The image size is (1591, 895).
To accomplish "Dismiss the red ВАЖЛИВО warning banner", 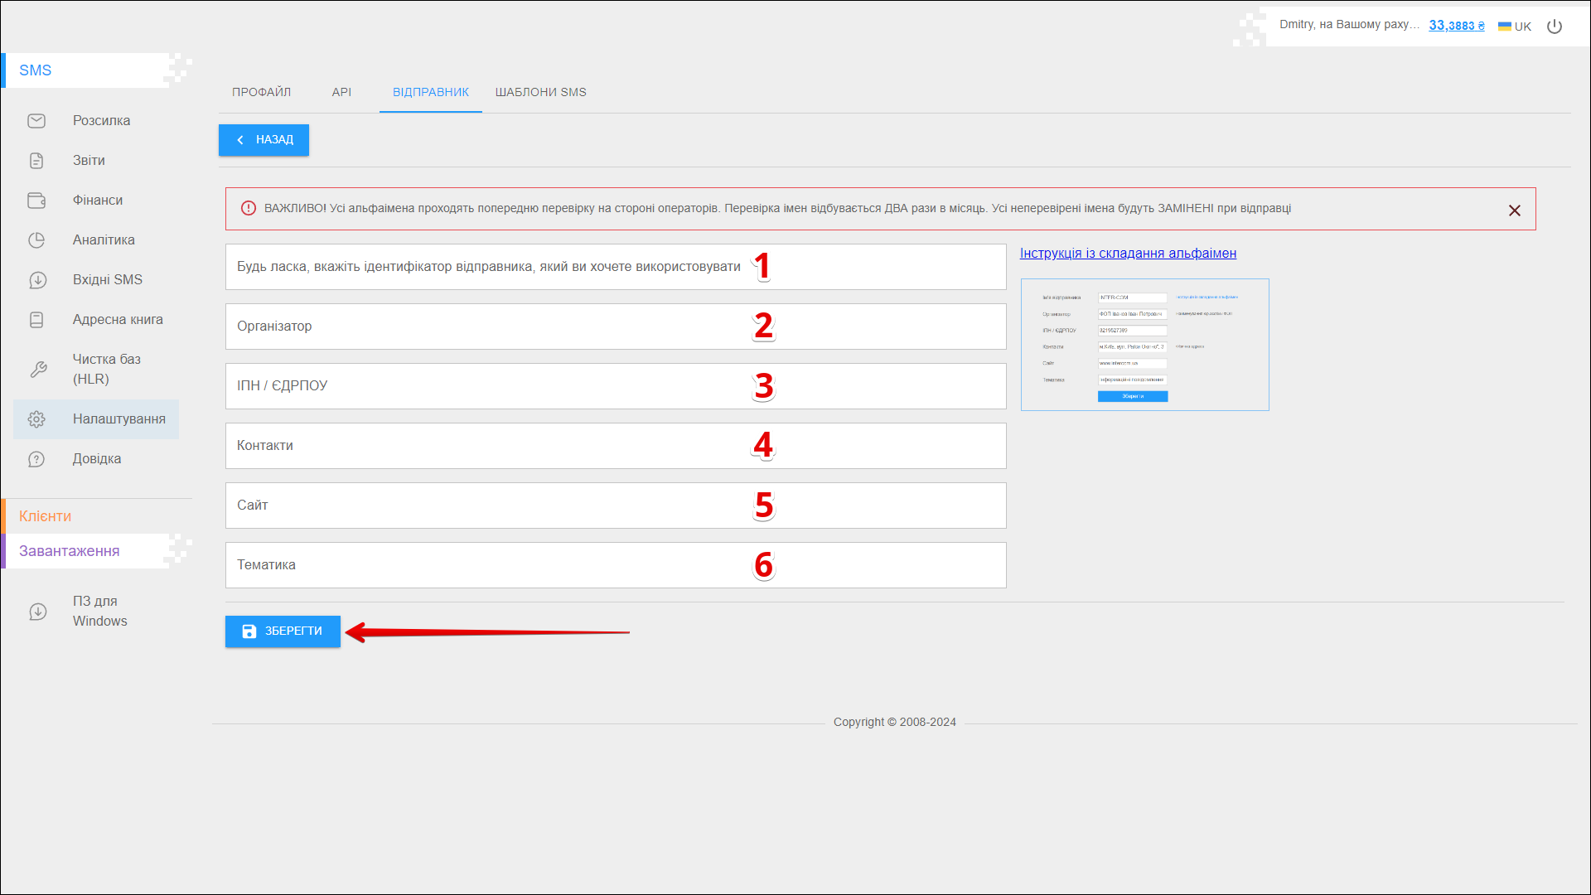I will click(x=1515, y=210).
